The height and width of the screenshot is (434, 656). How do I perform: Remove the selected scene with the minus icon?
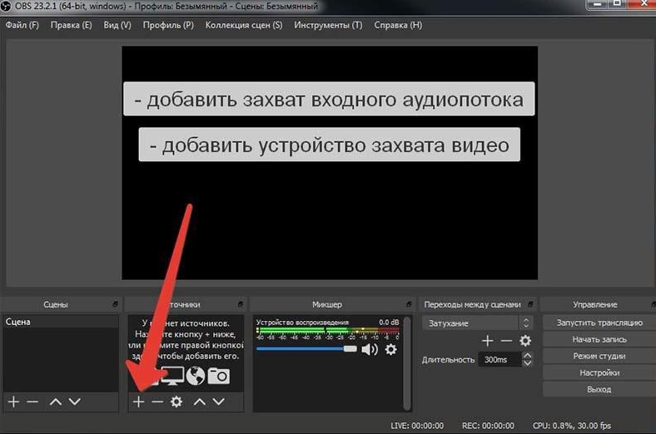[32, 402]
